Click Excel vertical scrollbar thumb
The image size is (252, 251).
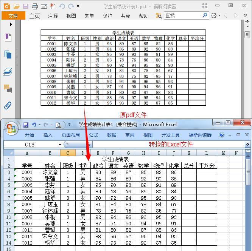coord(248,172)
